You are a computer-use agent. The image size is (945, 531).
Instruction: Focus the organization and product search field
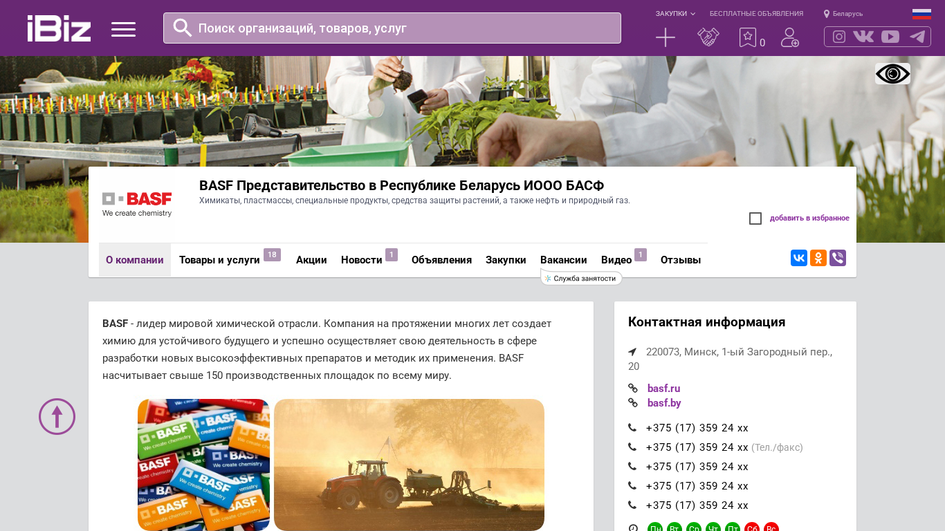392,28
